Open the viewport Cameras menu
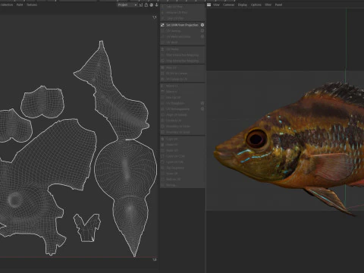This screenshot has width=364, height=273. click(228, 5)
